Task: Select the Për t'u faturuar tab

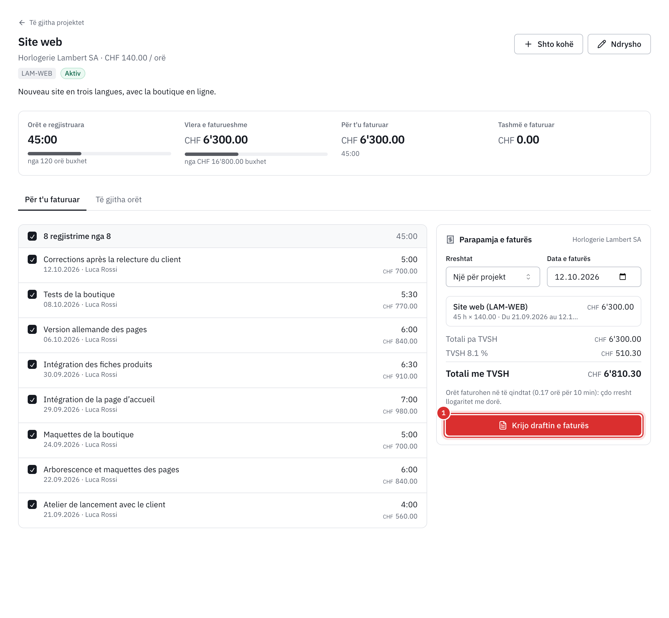Action: [52, 200]
